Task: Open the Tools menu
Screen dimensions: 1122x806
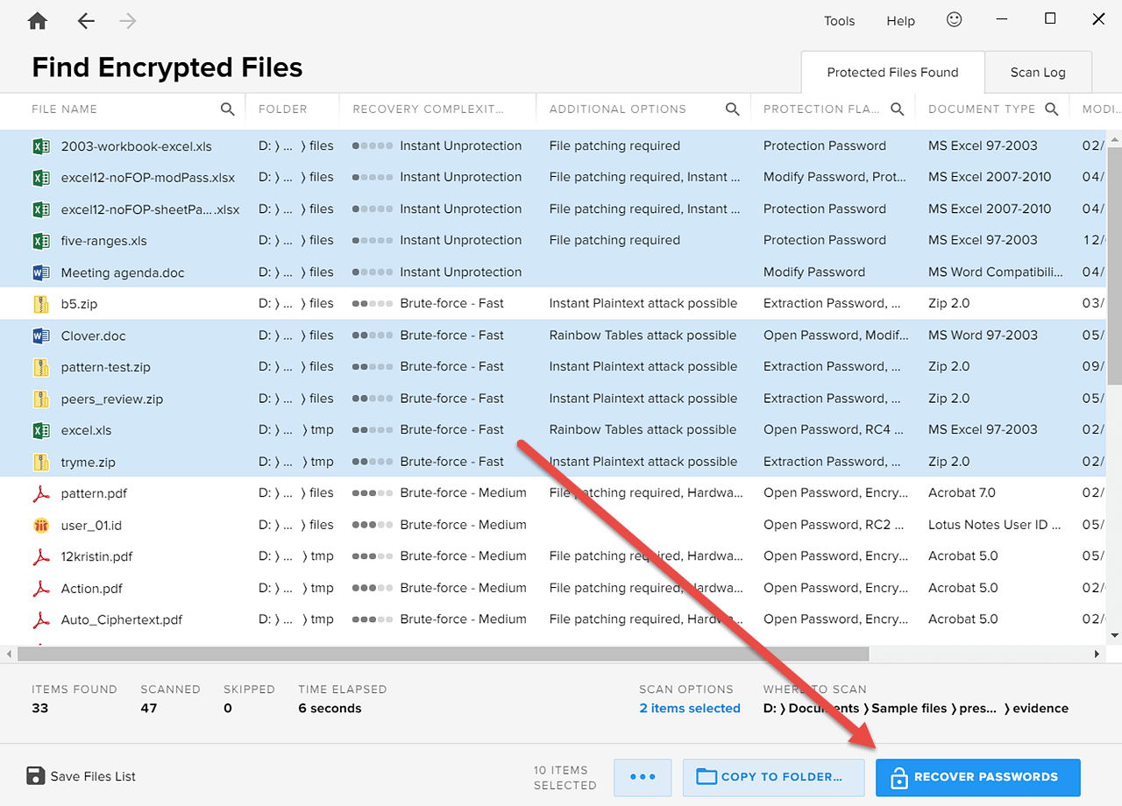Action: coord(839,21)
